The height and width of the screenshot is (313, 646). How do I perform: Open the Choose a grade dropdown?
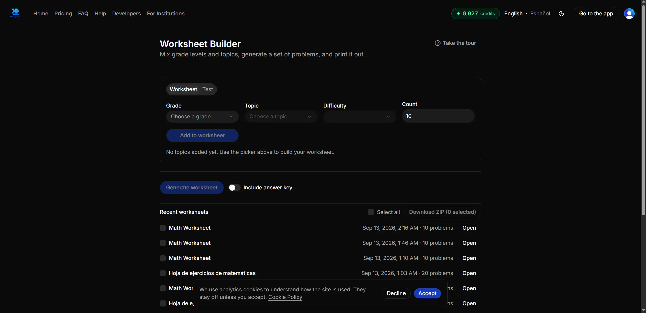[x=202, y=117]
